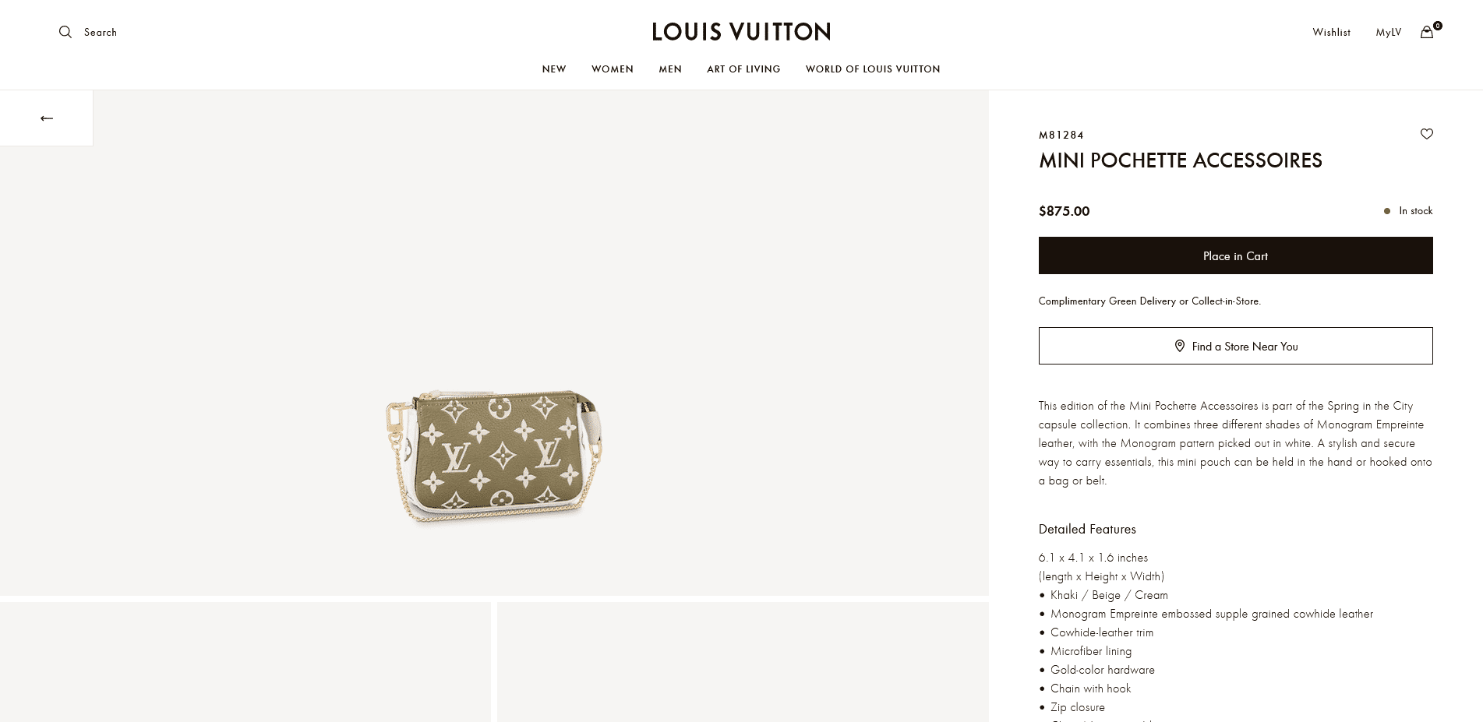The image size is (1483, 722).
Task: Click the In stock status indicator
Action: [1408, 211]
